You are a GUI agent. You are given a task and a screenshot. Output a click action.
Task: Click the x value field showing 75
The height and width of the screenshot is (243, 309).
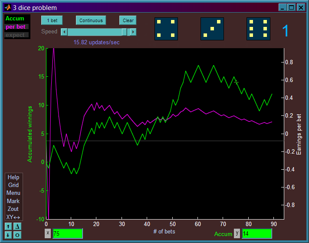[x=68, y=233]
